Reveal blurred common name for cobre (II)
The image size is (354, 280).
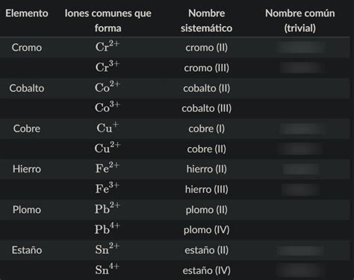click(300, 149)
